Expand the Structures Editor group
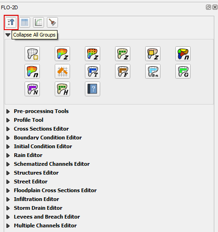The image size is (218, 232). tap(8, 173)
